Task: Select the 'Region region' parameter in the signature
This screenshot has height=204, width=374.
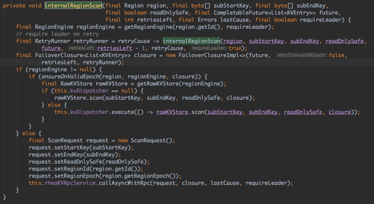Action: [x=145, y=6]
